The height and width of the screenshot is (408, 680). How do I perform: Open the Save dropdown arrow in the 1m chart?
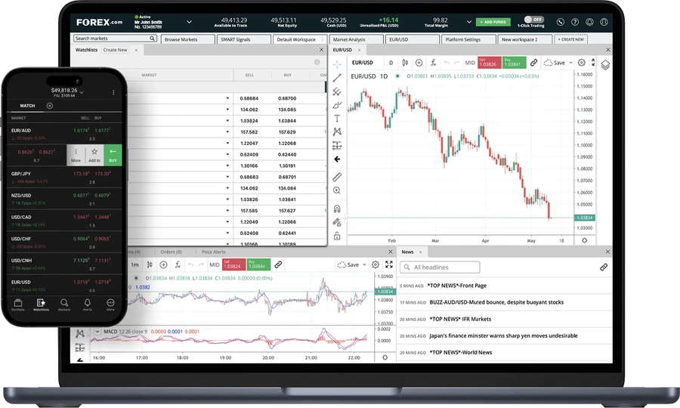364,264
